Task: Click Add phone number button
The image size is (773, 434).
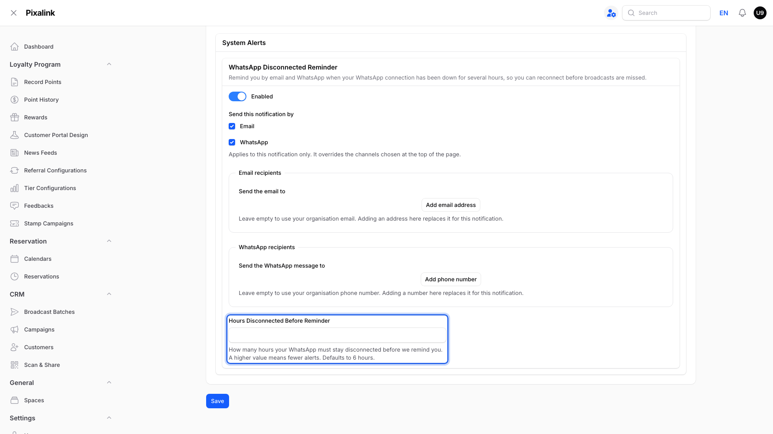Action: 451,279
